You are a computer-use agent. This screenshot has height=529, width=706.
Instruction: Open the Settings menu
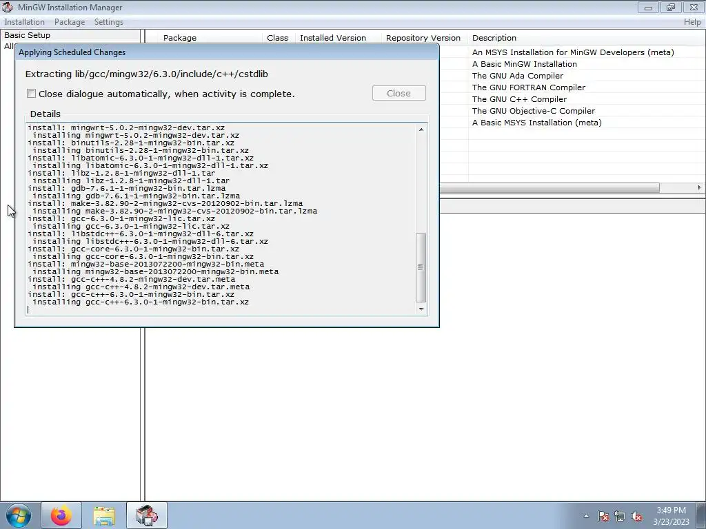click(108, 22)
